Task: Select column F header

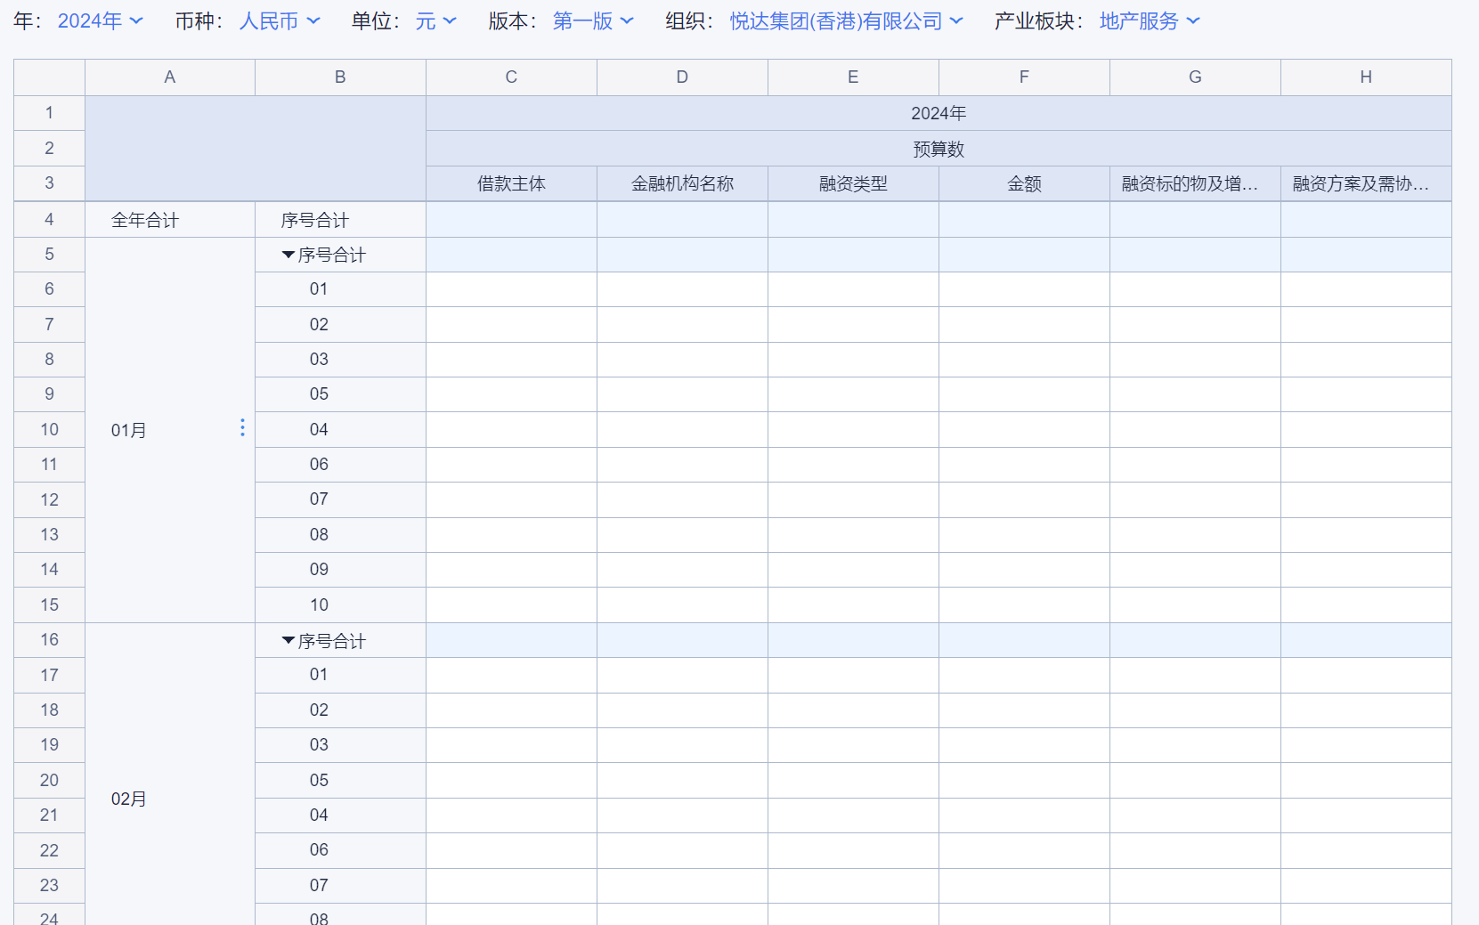Action: (1024, 77)
